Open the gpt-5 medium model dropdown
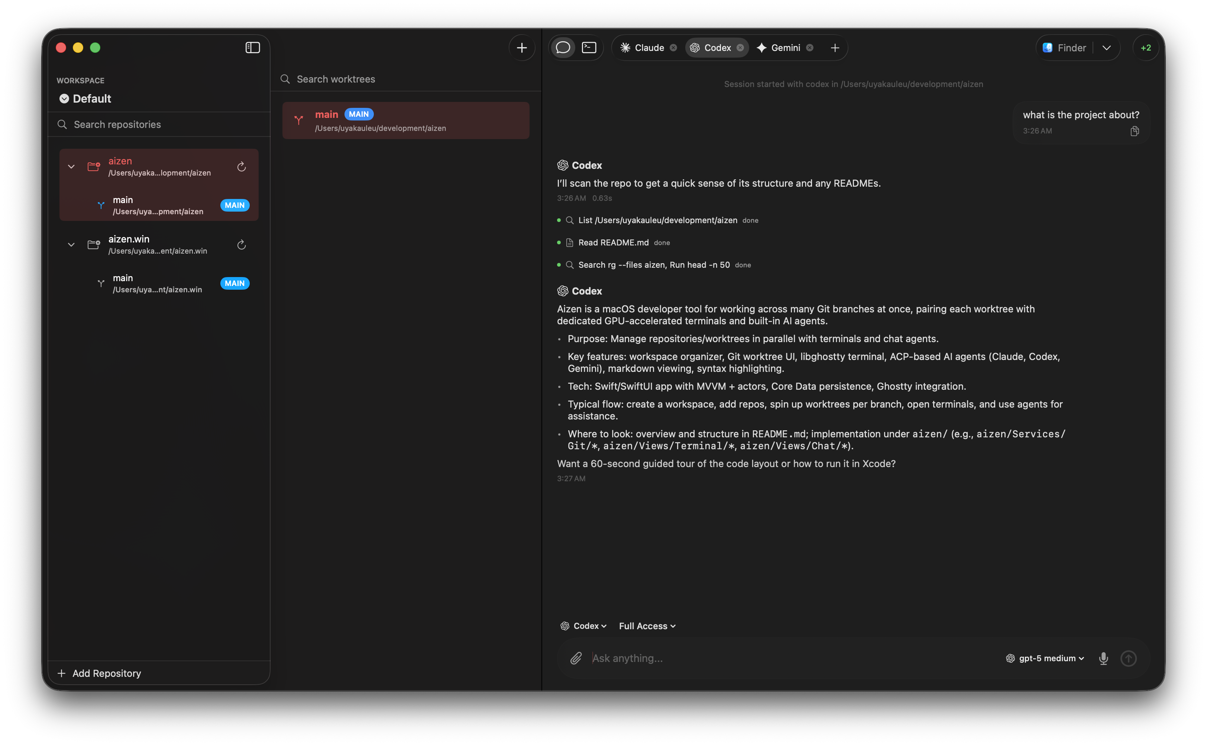1207x746 pixels. [1045, 658]
